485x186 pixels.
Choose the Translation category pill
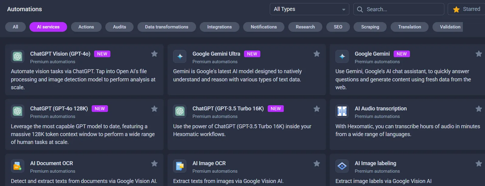click(409, 27)
